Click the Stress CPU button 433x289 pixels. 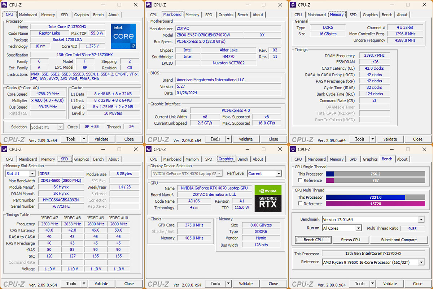coord(351,240)
